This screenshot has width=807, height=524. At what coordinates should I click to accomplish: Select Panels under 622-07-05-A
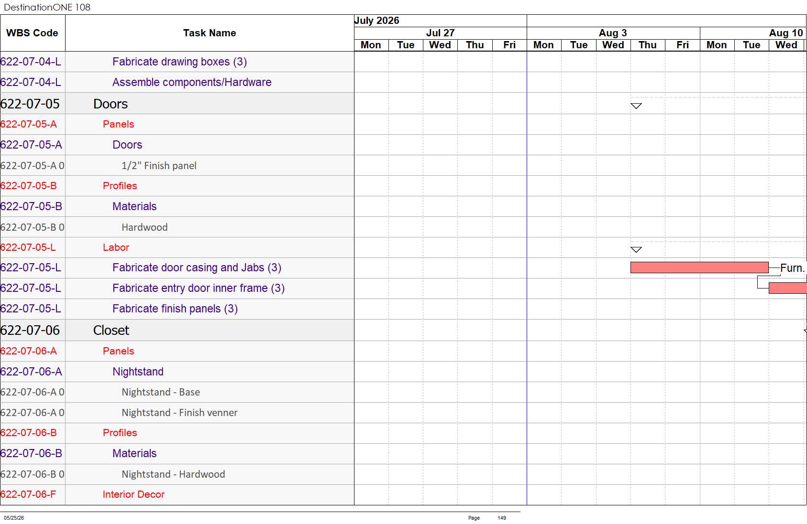click(118, 124)
